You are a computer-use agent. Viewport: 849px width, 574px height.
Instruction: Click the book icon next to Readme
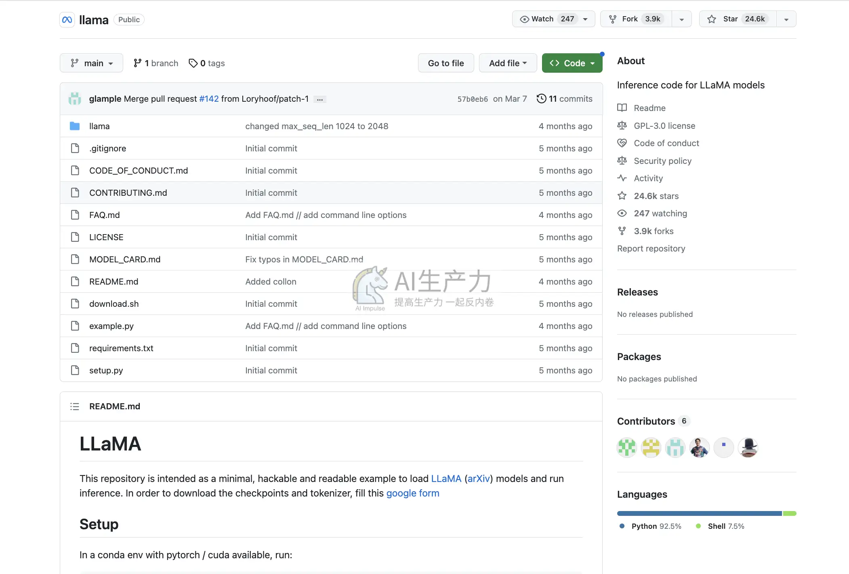point(622,108)
